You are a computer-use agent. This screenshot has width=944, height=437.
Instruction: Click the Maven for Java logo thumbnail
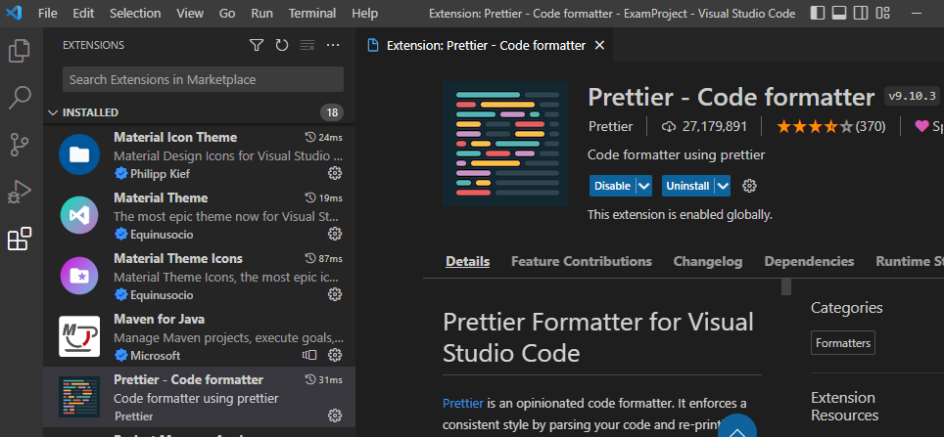[79, 336]
